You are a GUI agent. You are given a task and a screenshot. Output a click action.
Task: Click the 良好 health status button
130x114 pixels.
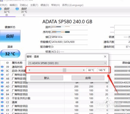[10, 36]
